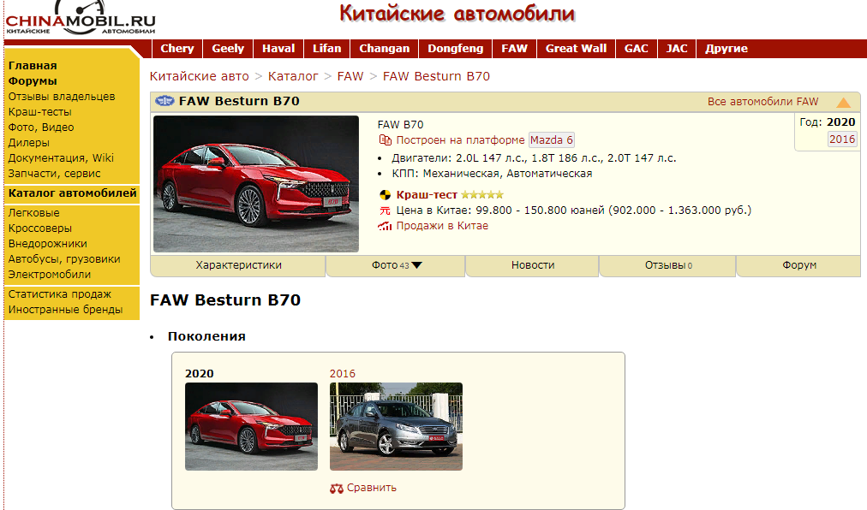Click the large red B70 photo
Viewport: 867px width, 510px height.
[256, 184]
